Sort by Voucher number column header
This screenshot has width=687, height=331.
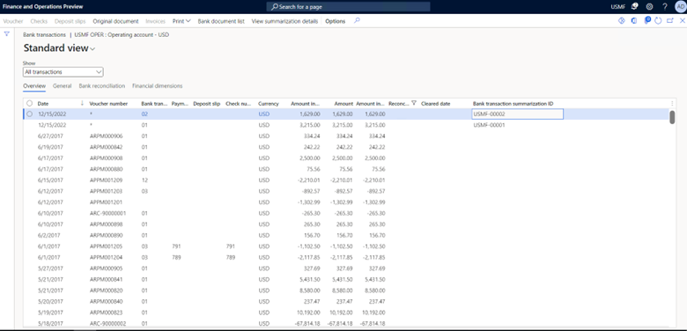(x=108, y=104)
